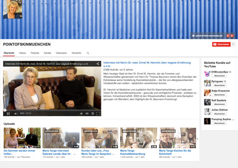Open the 'Die Sommer werden immer heißer' thumbnail

[22, 138]
